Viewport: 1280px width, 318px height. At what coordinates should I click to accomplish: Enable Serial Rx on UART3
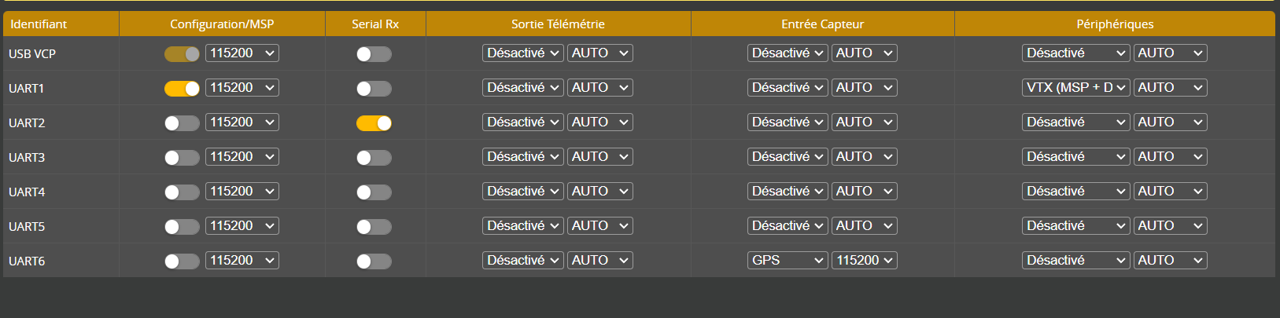pos(374,158)
